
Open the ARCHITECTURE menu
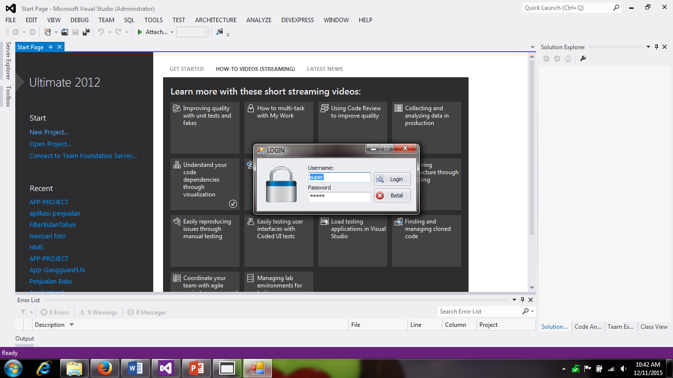(216, 20)
